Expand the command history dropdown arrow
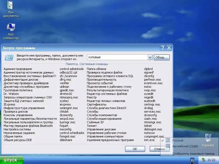Image resolution: width=219 pixels, height=164 pixels. point(150,57)
